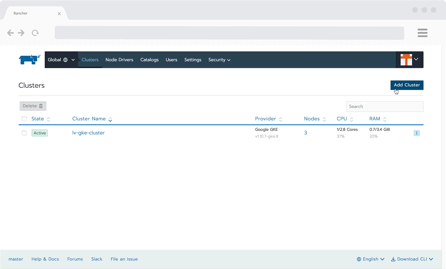The image size is (446, 269).
Task: Click the 20% RAM usage text
Action: point(374,136)
